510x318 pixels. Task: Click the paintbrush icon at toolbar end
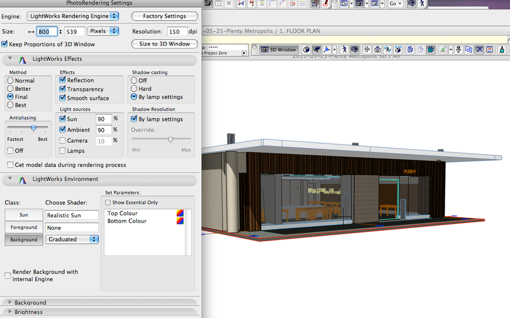point(502,50)
